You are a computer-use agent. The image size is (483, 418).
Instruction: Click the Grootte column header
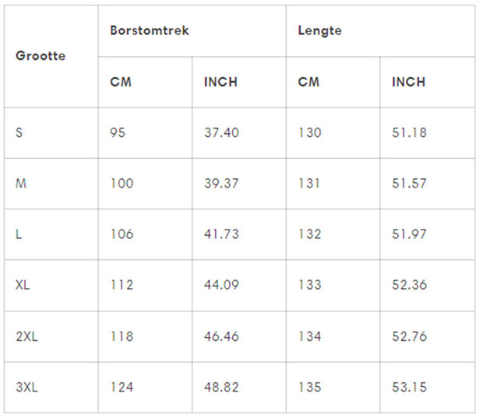(x=41, y=56)
